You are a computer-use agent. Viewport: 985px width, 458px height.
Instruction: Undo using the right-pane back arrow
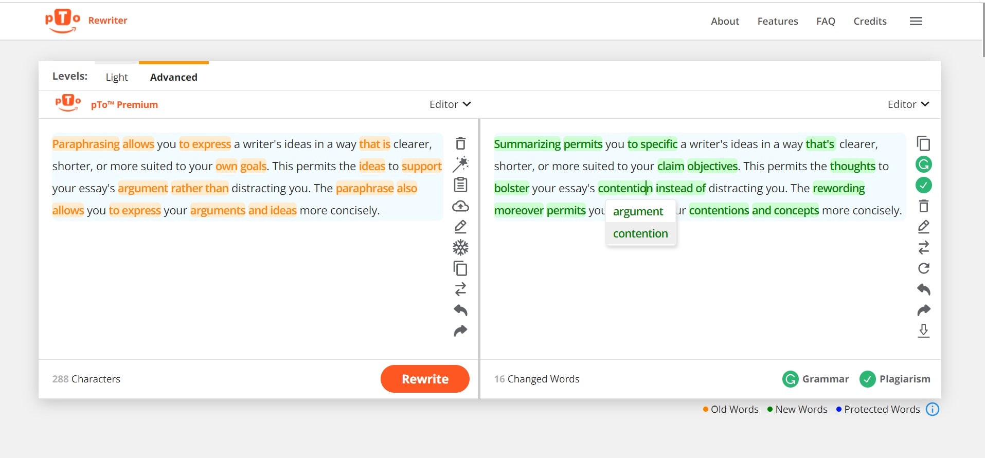[x=924, y=289]
